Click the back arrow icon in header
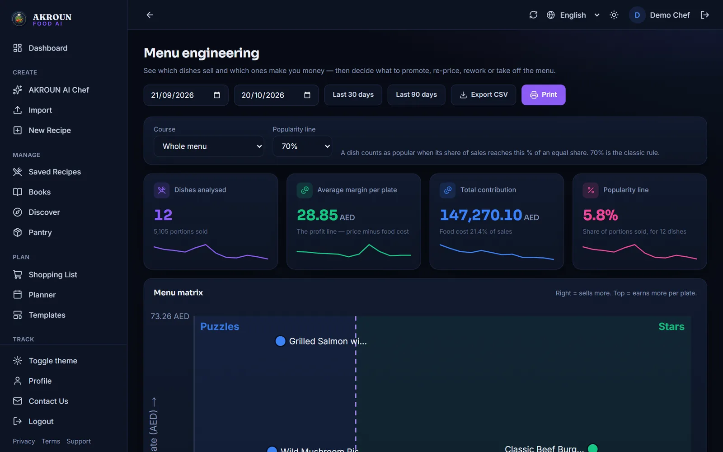The height and width of the screenshot is (452, 723). (x=150, y=15)
